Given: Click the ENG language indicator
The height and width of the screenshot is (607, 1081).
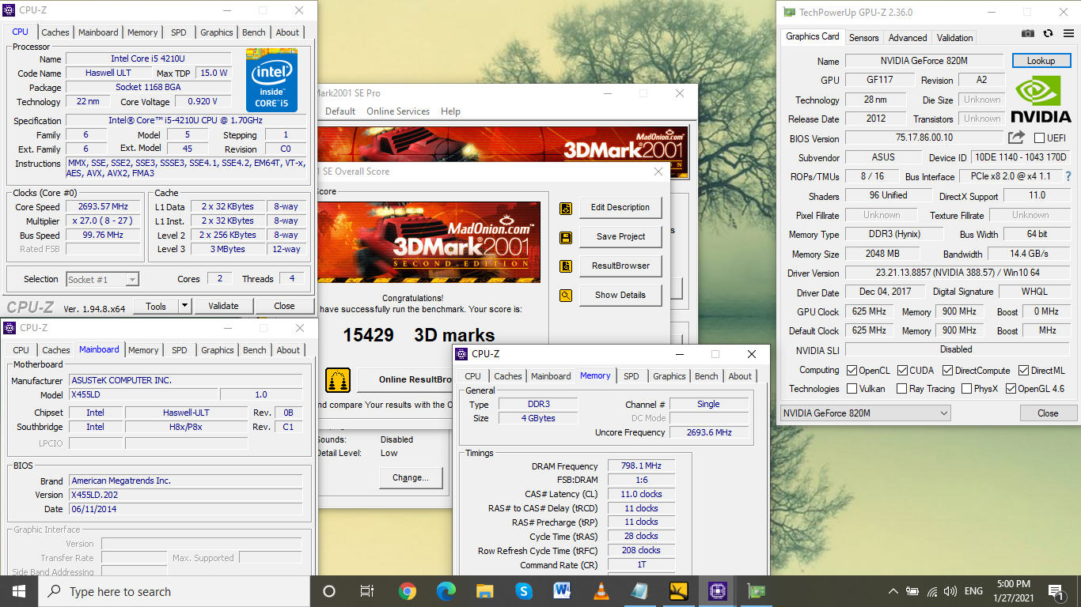Looking at the screenshot, I should (x=973, y=590).
